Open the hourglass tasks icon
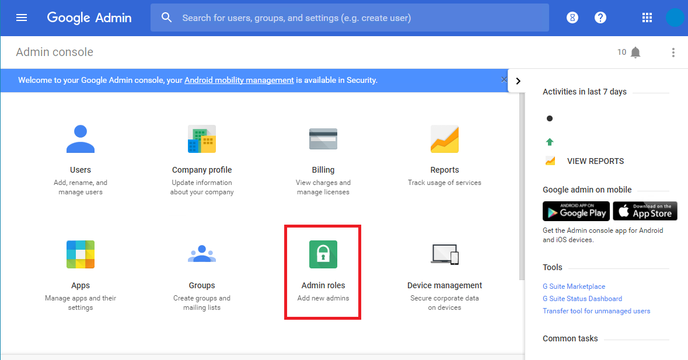The height and width of the screenshot is (360, 688). (572, 18)
